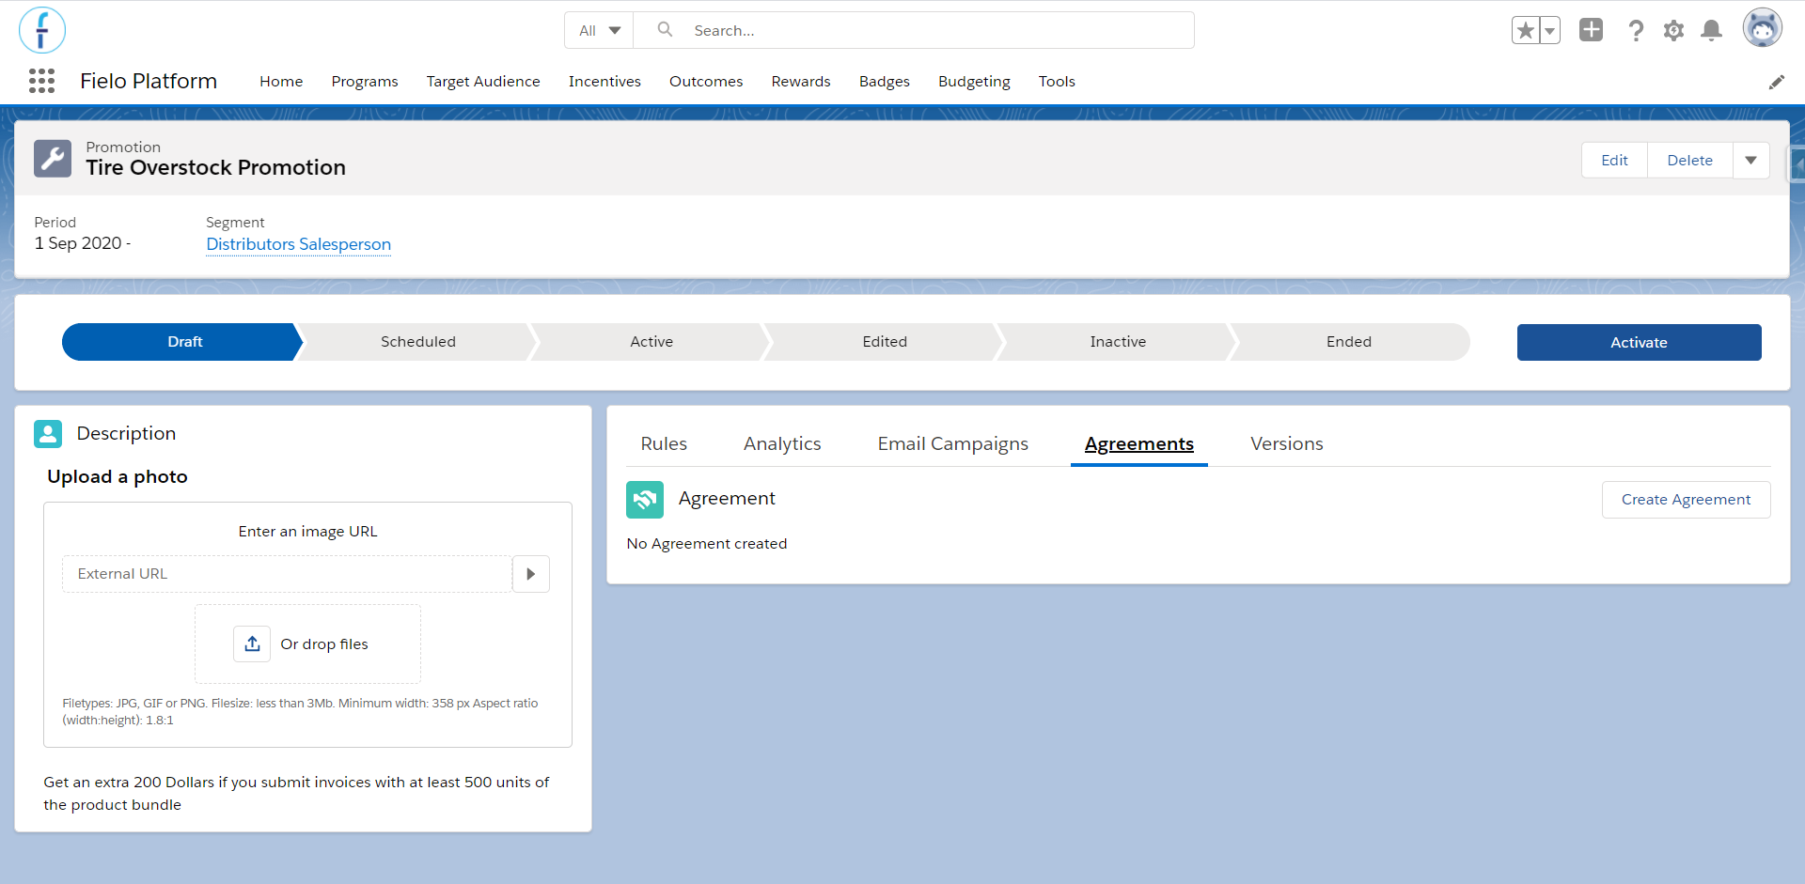Click the 'Get an extra 200 Dollars' description
The width and height of the screenshot is (1805, 884).
click(296, 794)
